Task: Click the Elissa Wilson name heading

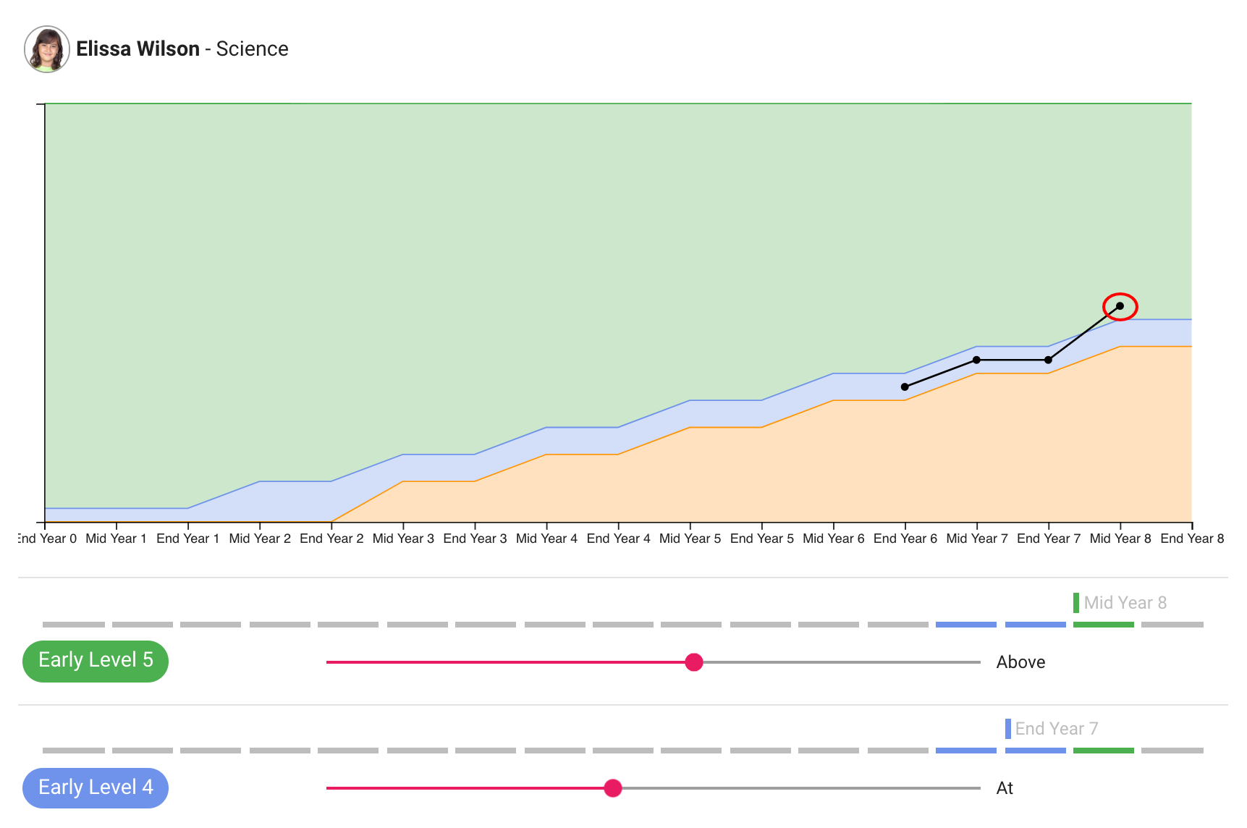Action: pos(138,48)
